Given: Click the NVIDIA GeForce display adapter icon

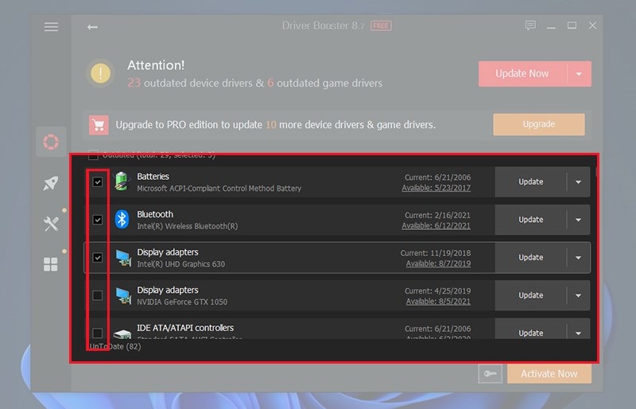Looking at the screenshot, I should click(123, 296).
